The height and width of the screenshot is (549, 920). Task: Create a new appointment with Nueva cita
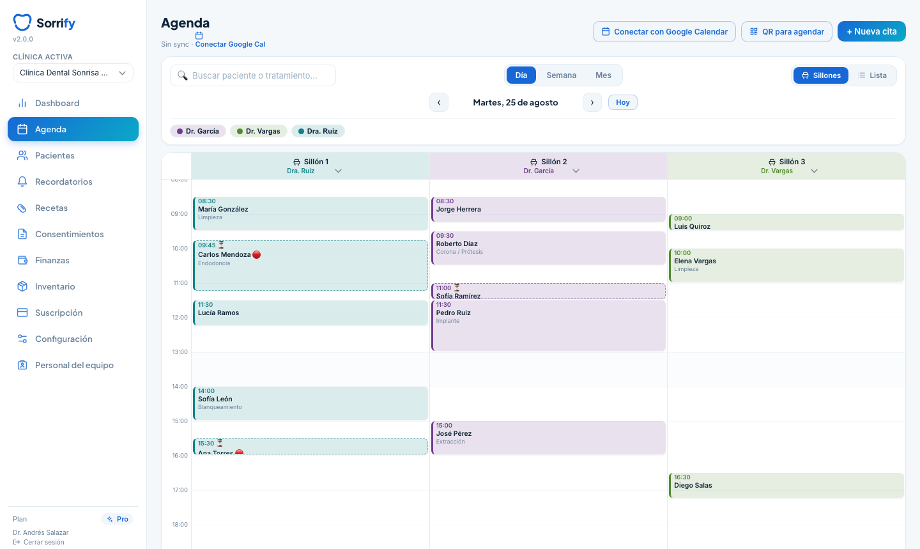871,31
